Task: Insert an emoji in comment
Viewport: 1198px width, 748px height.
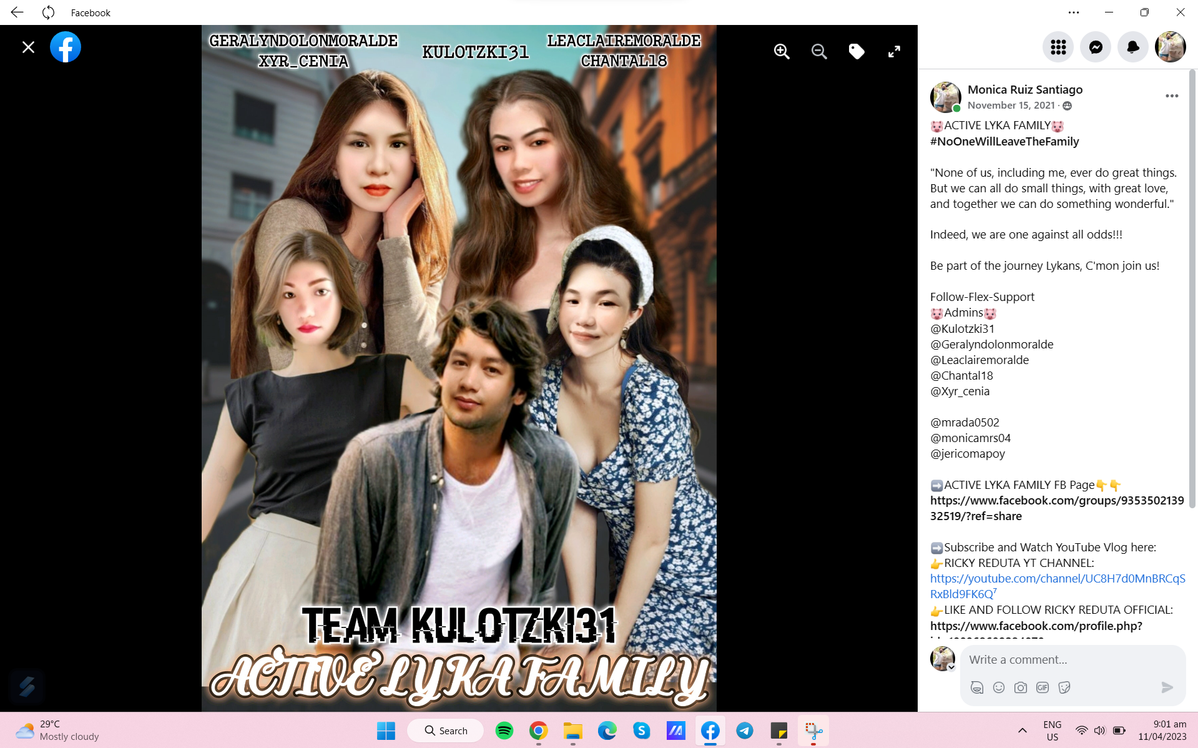Action: [x=999, y=687]
